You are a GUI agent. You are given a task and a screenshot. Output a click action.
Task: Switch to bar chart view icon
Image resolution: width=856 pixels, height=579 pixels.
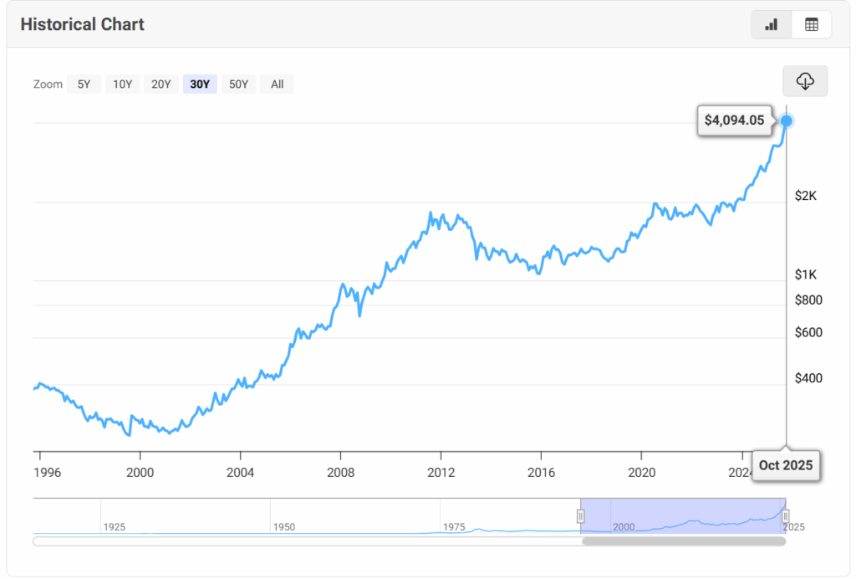(x=772, y=24)
